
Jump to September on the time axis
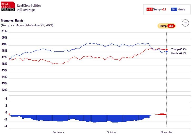coord(58,132)
